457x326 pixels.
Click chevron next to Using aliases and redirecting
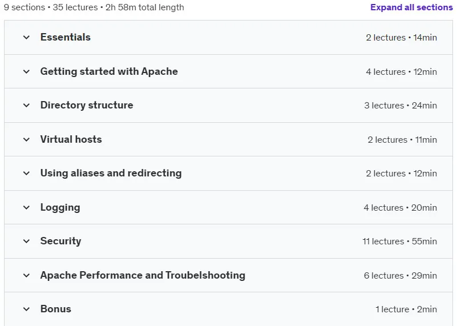coord(26,173)
